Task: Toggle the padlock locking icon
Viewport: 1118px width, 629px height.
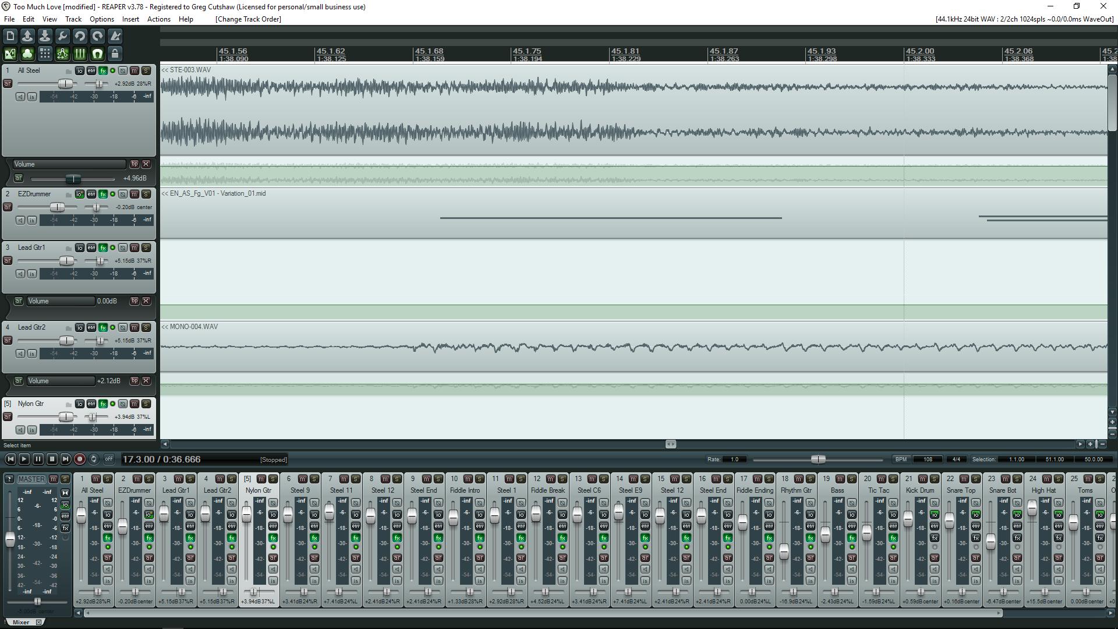Action: pyautogui.click(x=115, y=54)
